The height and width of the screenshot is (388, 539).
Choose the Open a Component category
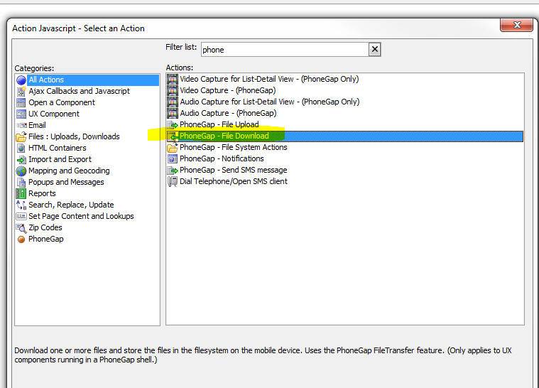click(62, 102)
